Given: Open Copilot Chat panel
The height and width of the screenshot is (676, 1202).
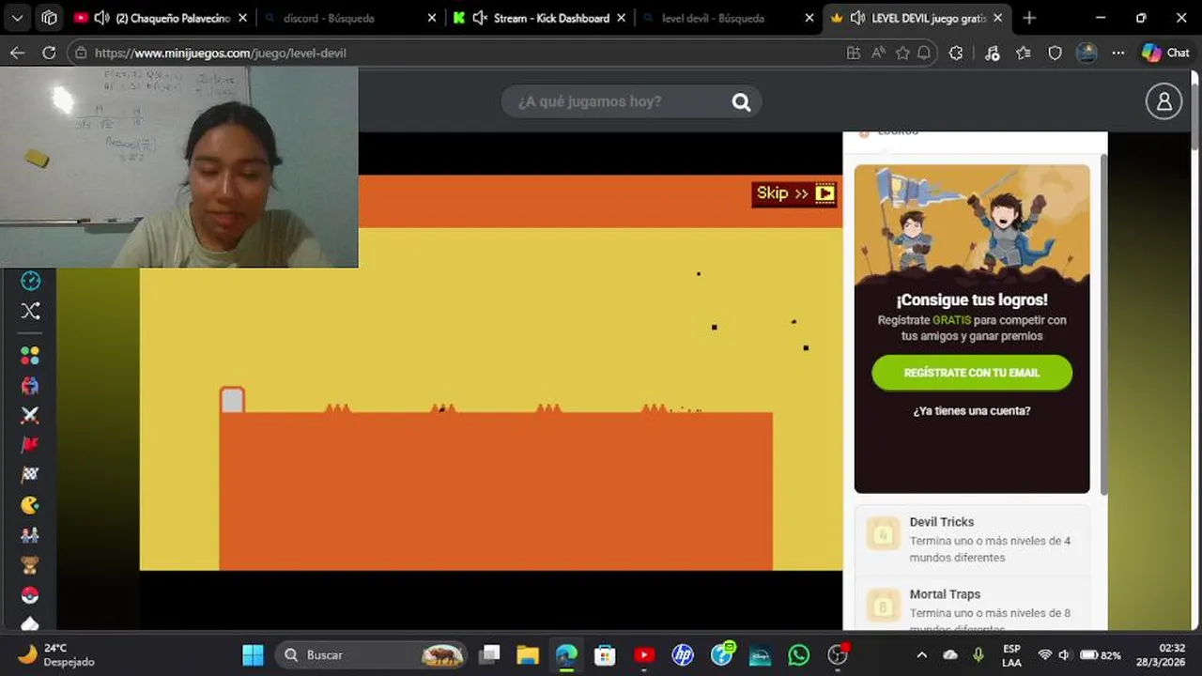Looking at the screenshot, I should tap(1165, 53).
